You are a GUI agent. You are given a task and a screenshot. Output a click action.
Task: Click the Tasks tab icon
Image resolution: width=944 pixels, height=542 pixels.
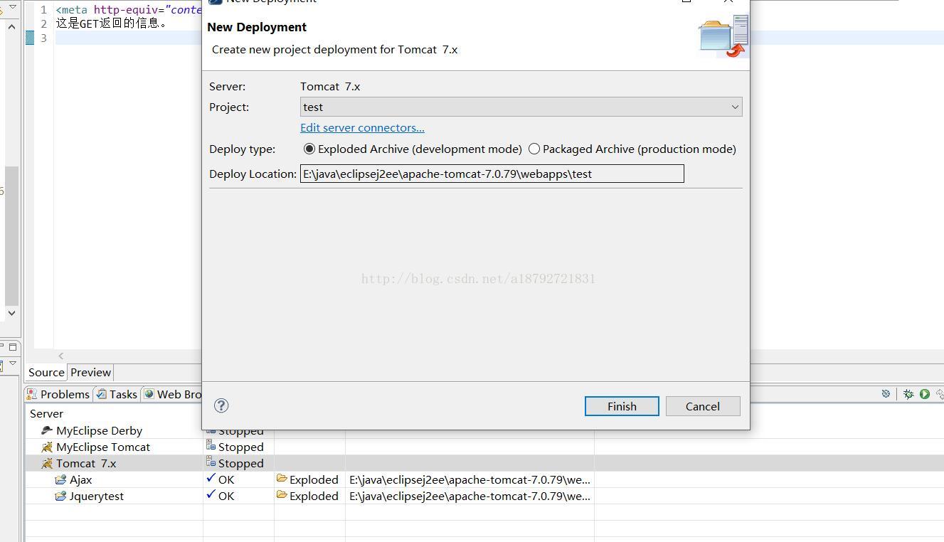102,394
